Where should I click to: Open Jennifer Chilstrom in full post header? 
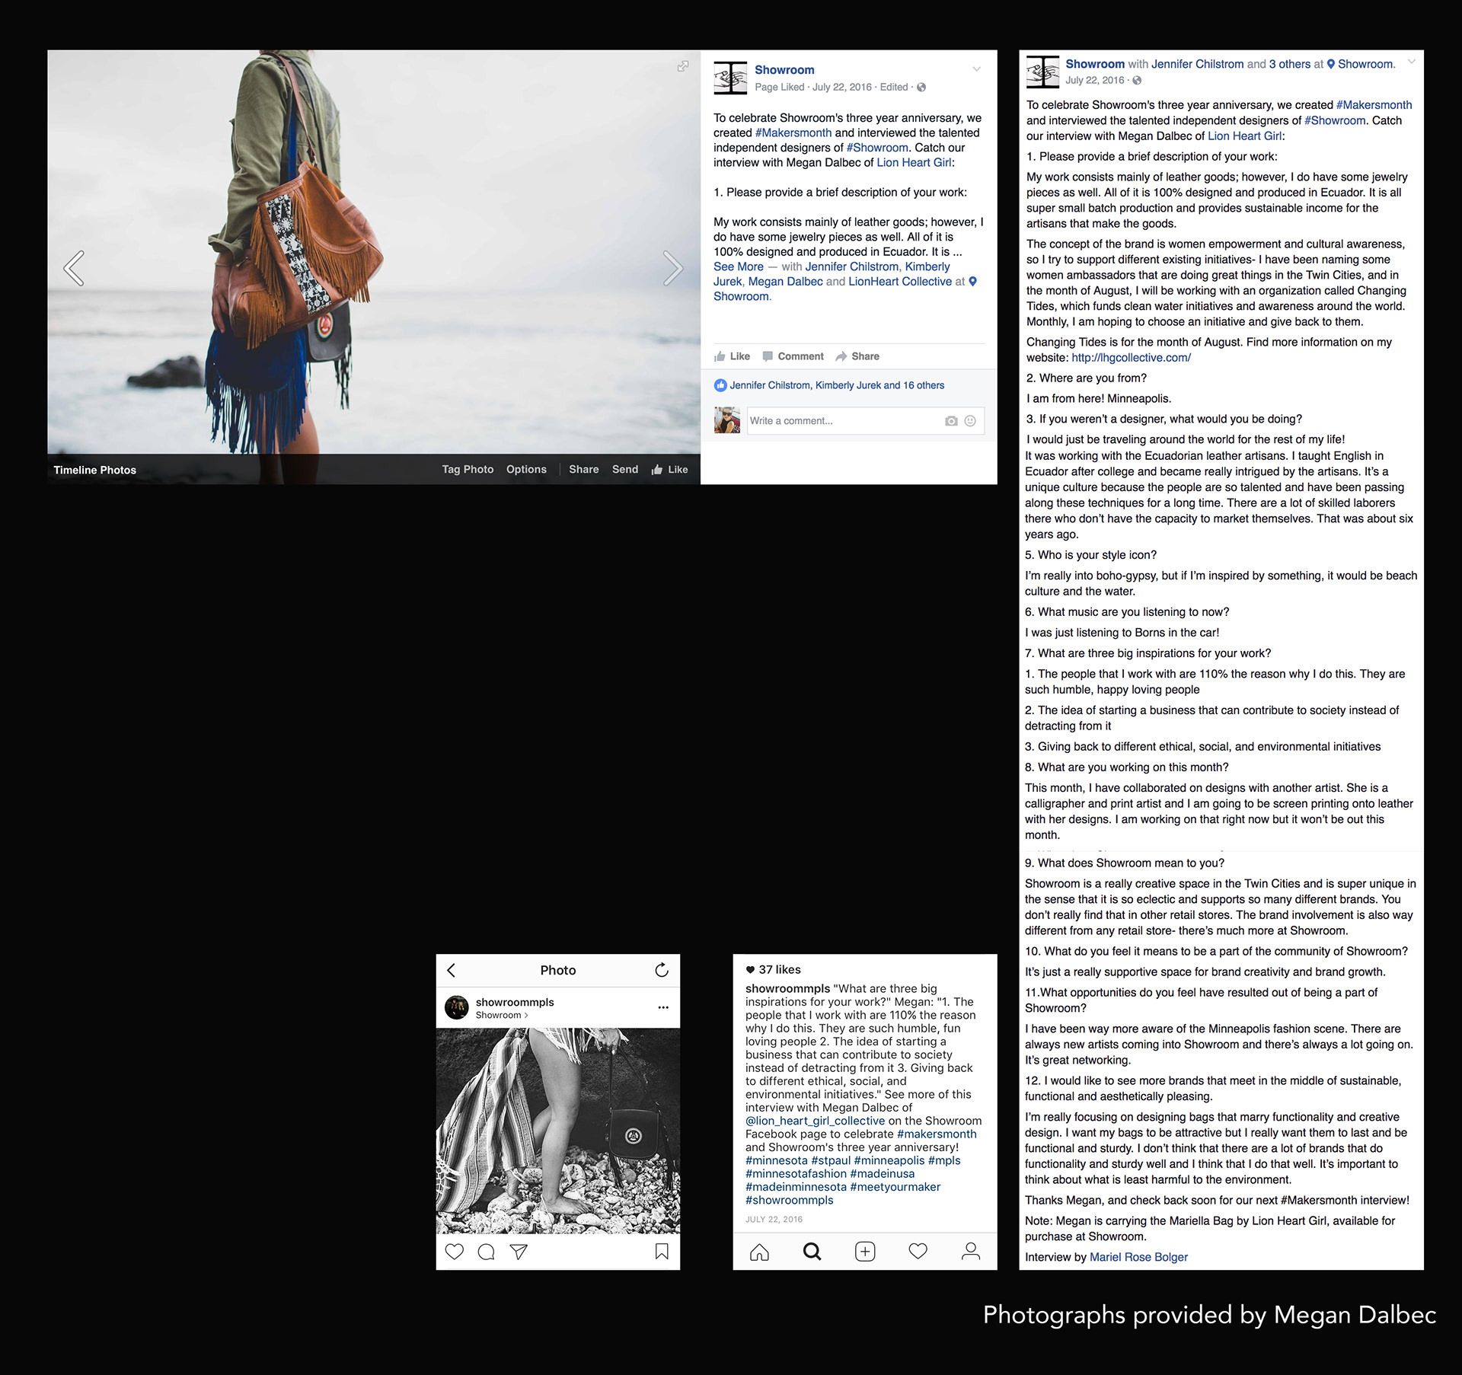1197,64
